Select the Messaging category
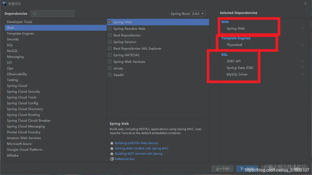The image size is (312, 175). point(56,56)
